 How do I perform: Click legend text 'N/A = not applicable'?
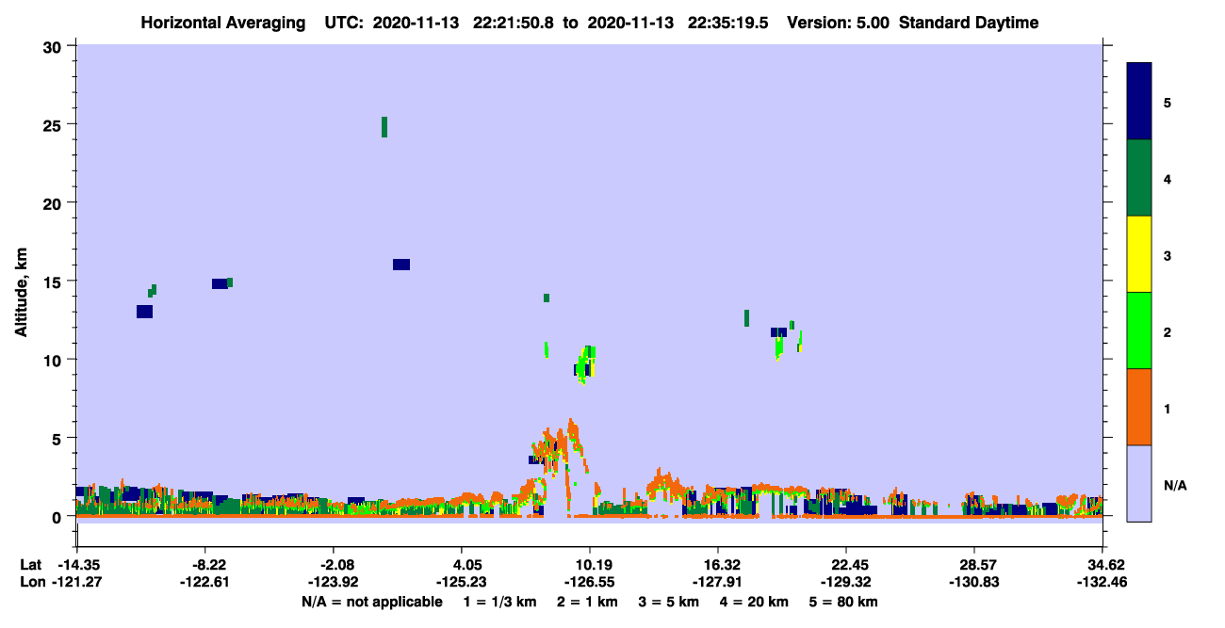tap(371, 602)
